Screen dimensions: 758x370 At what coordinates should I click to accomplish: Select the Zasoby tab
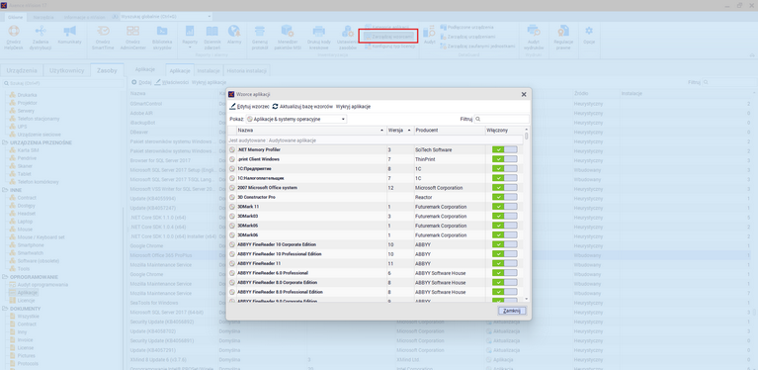pos(107,70)
